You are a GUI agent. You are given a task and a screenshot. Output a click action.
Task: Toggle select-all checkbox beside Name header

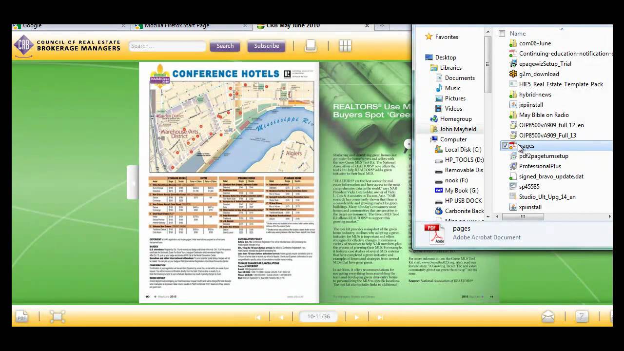[x=502, y=34]
